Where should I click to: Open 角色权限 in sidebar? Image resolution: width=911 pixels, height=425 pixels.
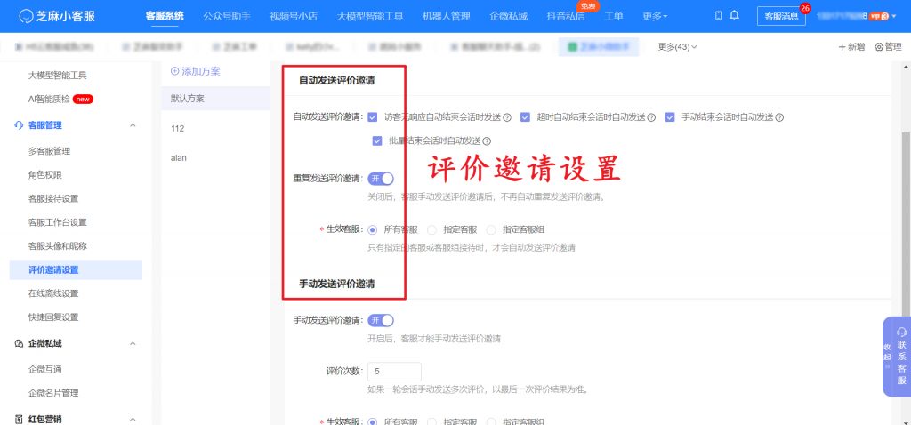point(44,175)
